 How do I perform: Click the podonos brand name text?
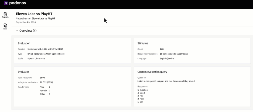click(18, 3)
